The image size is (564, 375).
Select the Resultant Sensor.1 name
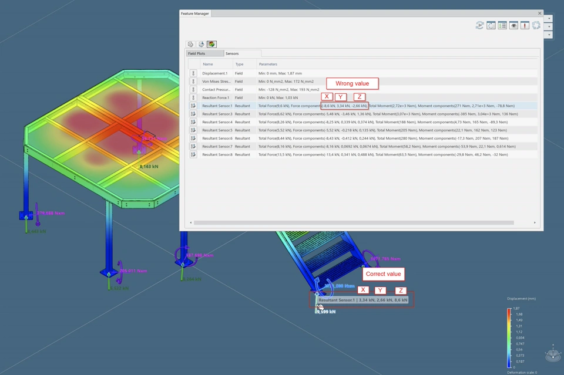point(217,106)
